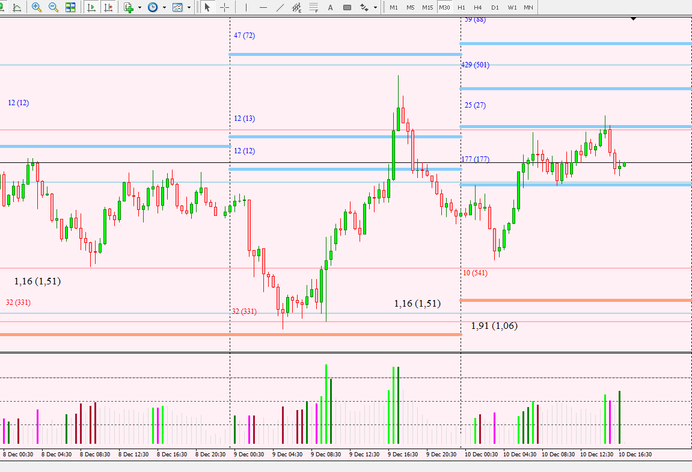
Task: Switch to line chart view icon
Action: (x=17, y=7)
